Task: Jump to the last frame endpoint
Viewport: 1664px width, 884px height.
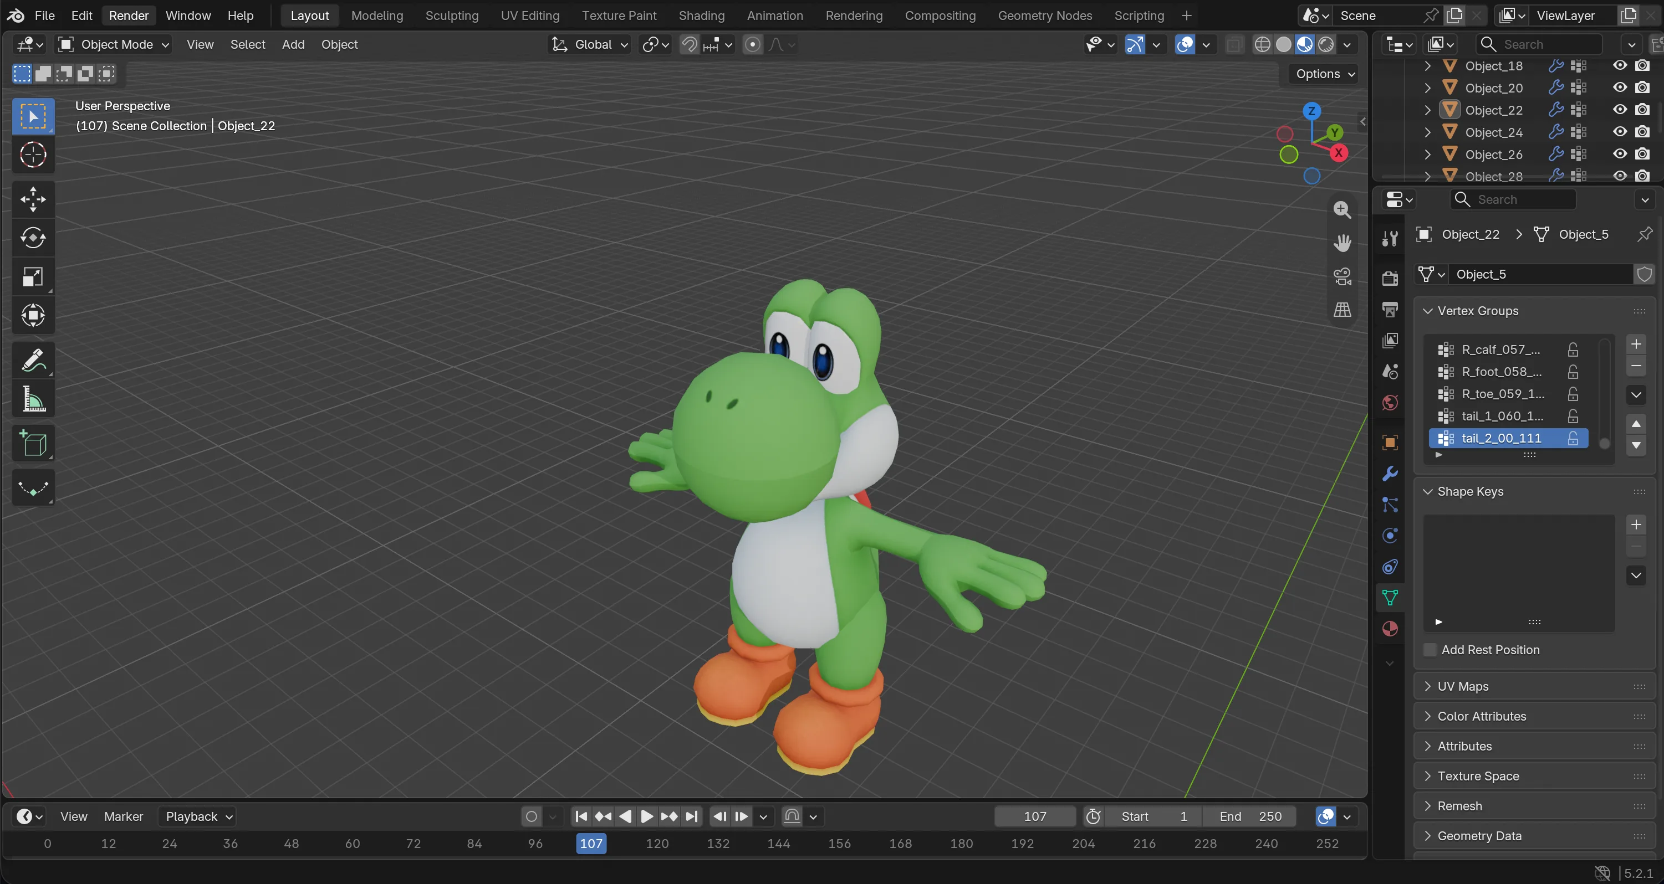Action: pyautogui.click(x=692, y=816)
